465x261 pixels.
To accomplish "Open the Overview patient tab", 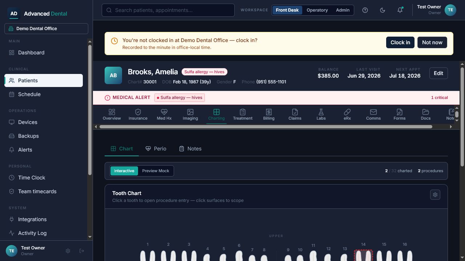I will 112,115.
